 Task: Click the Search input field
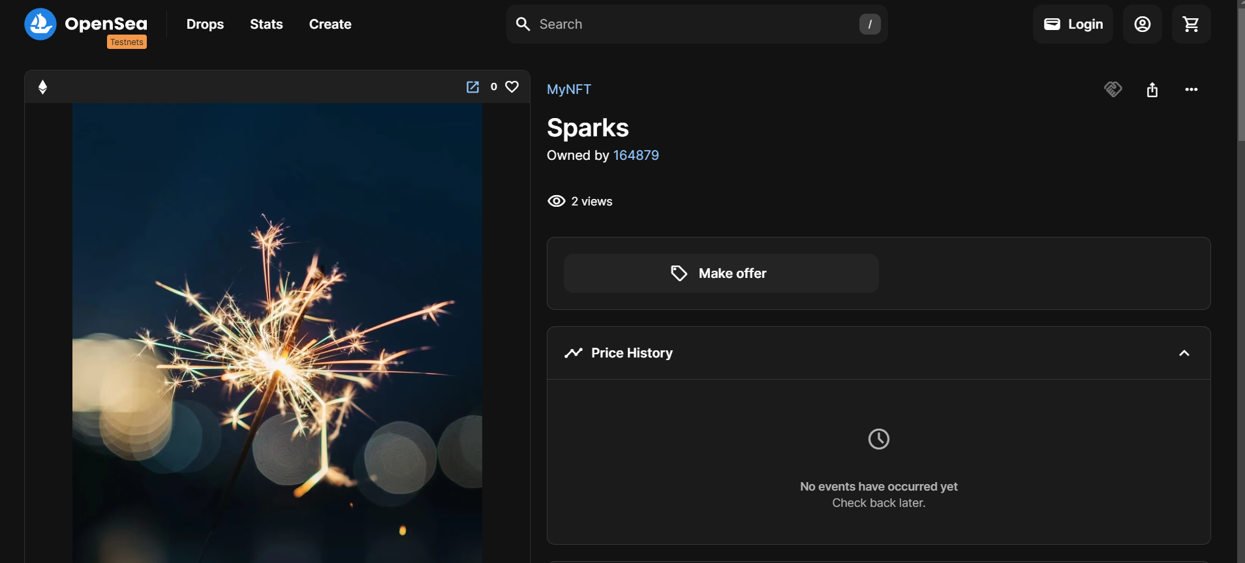click(697, 24)
